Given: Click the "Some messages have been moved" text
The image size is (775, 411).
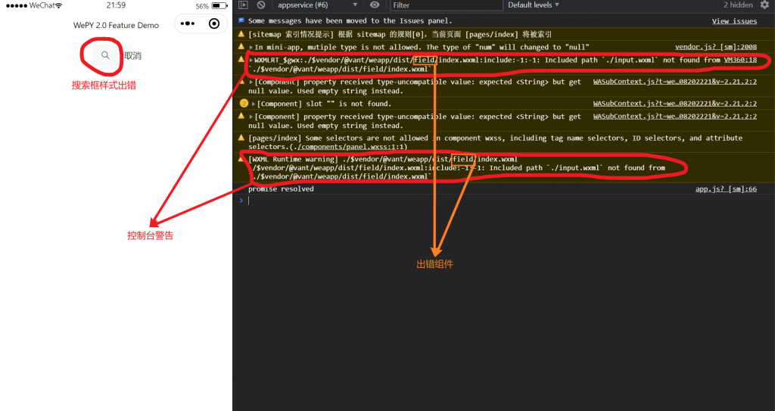Looking at the screenshot, I should [x=350, y=20].
